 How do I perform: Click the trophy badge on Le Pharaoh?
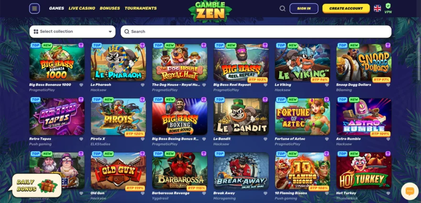click(x=142, y=45)
